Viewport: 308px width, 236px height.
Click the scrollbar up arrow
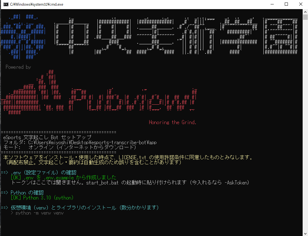pyautogui.click(x=305, y=12)
